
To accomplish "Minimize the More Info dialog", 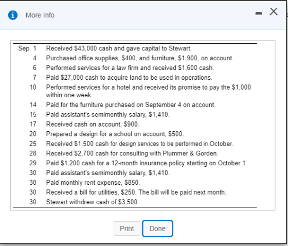I will pyautogui.click(x=259, y=13).
